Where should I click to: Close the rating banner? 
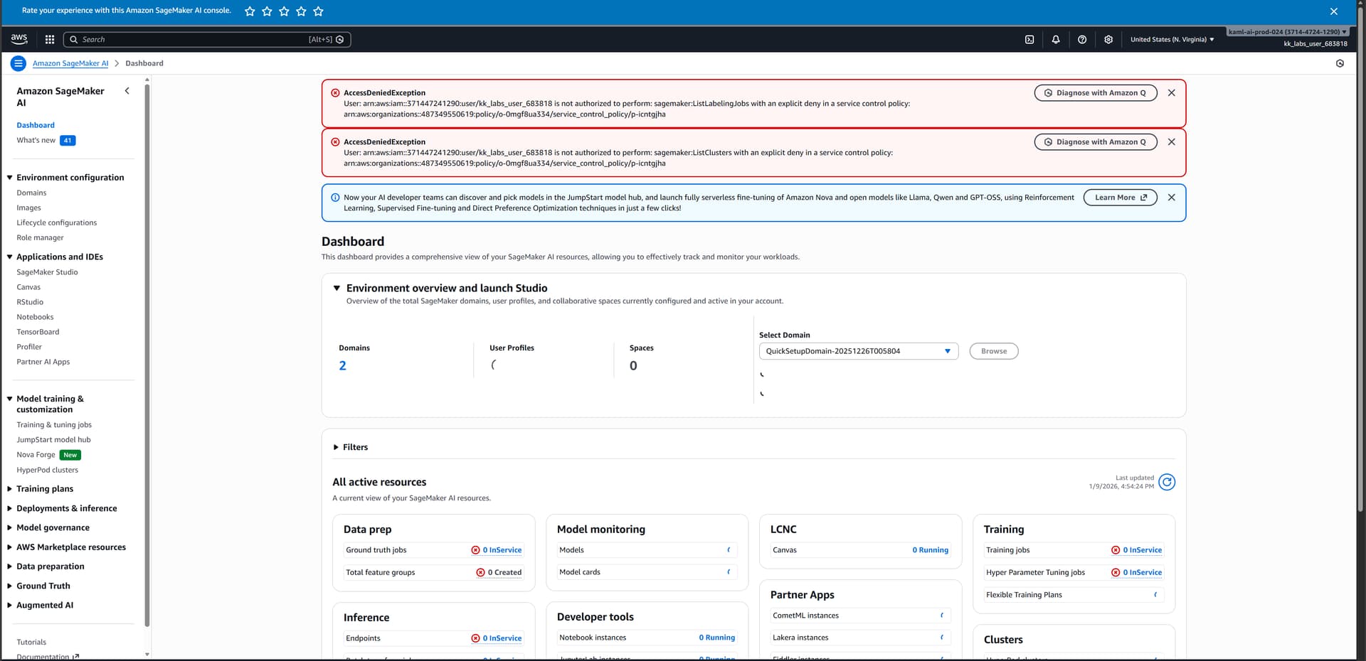[1334, 11]
